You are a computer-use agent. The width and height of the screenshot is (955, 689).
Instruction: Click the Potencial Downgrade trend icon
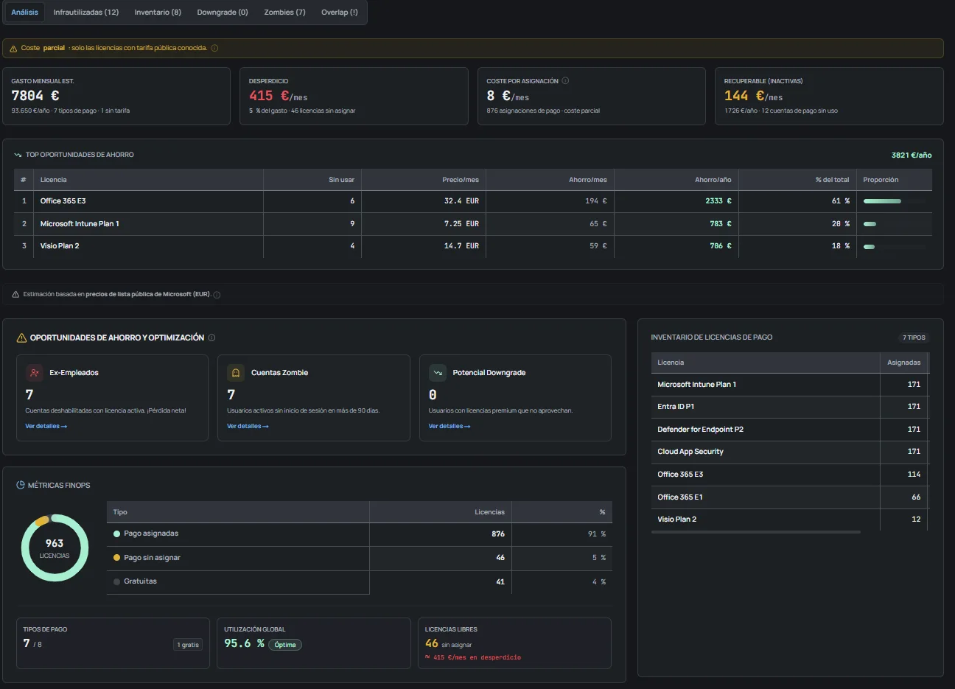438,373
